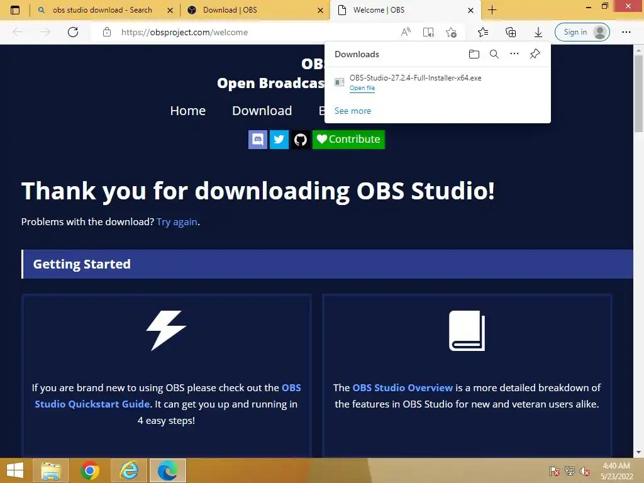Close the Welcome | OBS tab
644x483 pixels.
pos(470,10)
